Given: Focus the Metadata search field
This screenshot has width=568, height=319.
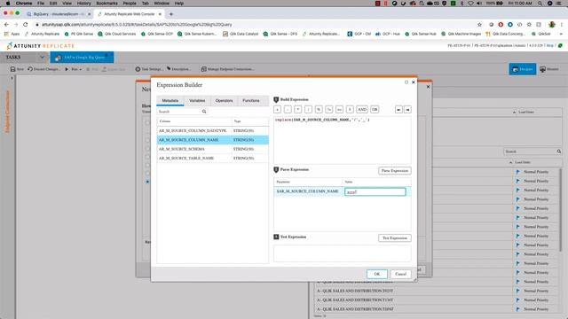Looking at the screenshot, I should (179, 112).
